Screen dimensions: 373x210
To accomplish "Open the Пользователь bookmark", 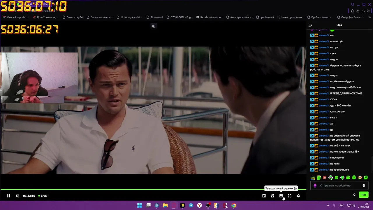I will click(x=99, y=17).
